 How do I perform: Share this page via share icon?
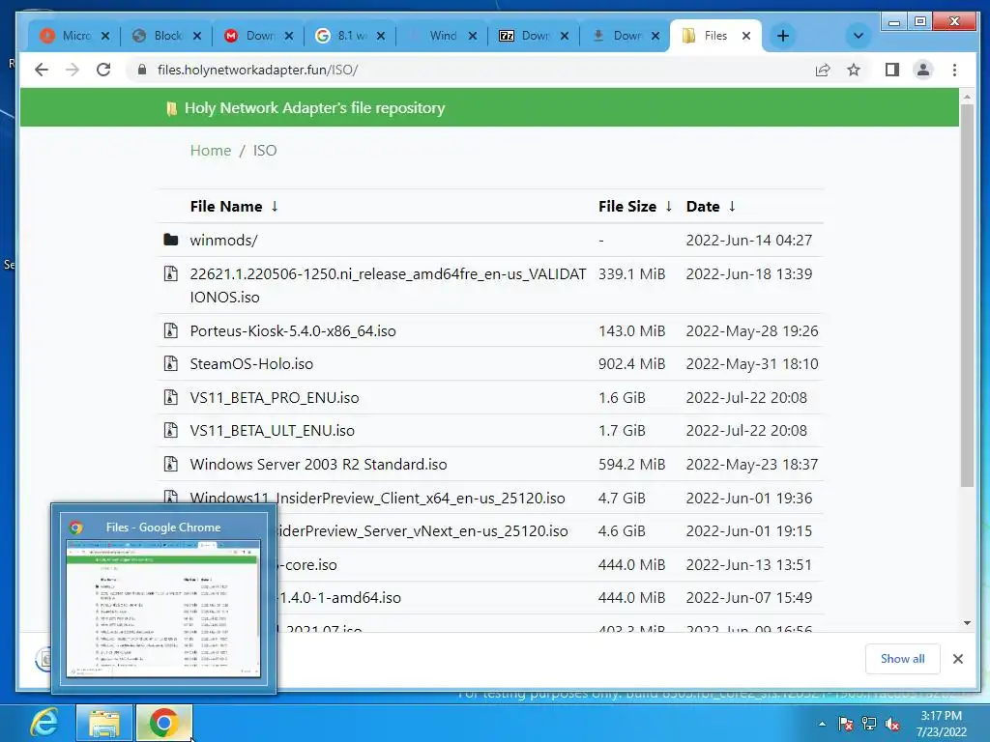(x=823, y=70)
